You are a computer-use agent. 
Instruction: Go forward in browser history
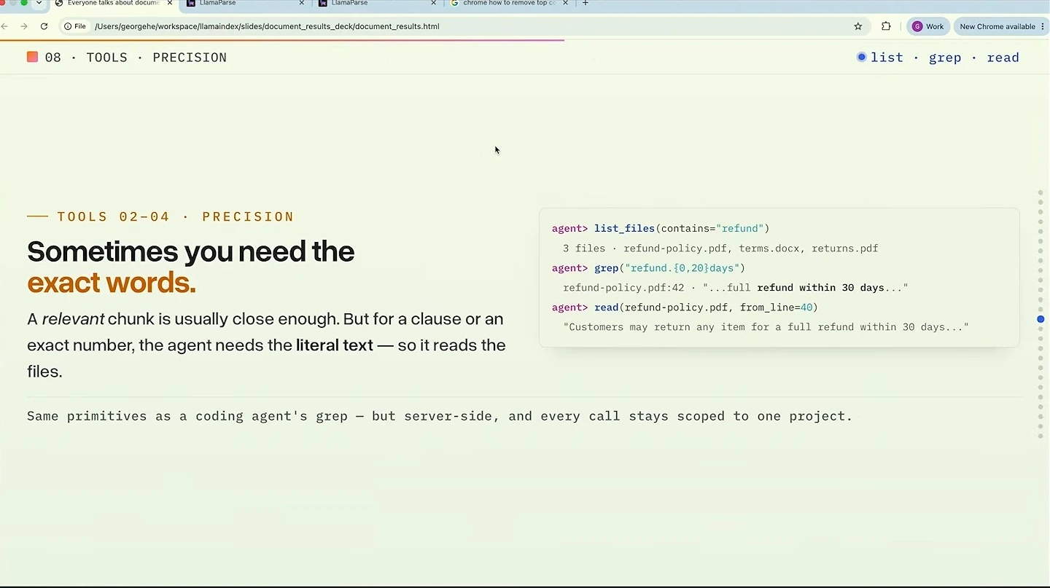(x=24, y=26)
